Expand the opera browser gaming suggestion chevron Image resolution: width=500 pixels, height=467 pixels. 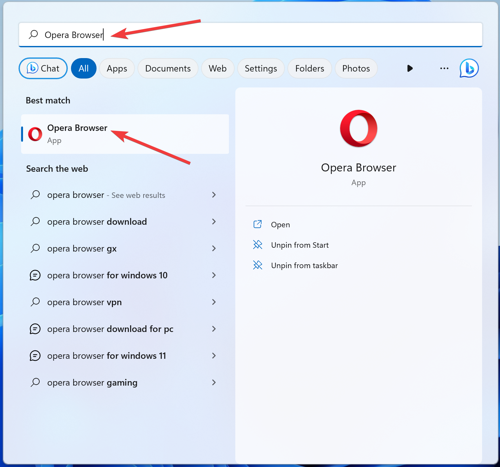click(x=214, y=382)
